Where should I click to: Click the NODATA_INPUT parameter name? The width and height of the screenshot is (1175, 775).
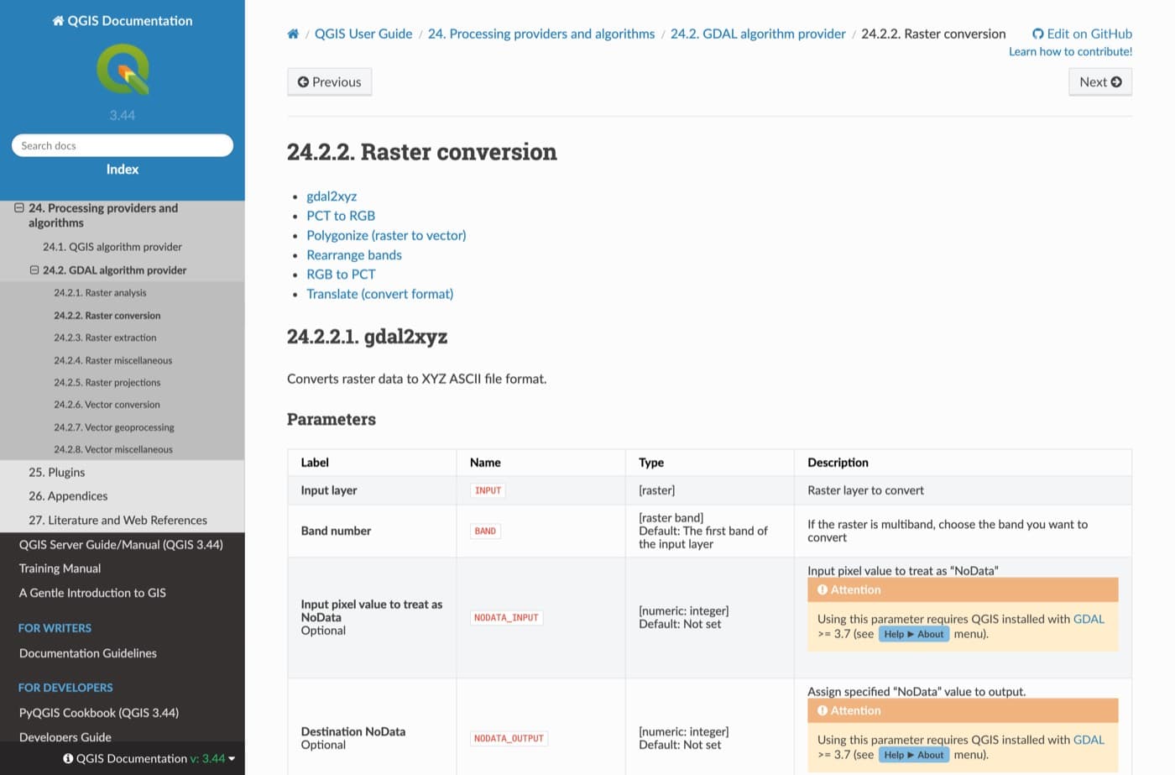[506, 618]
